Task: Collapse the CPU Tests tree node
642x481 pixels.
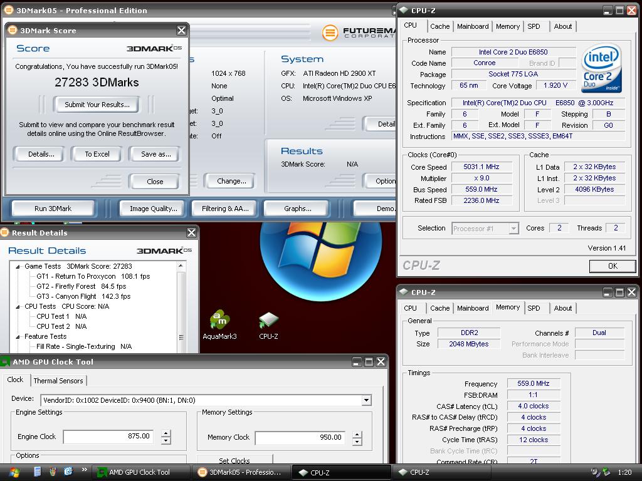Action: tap(18, 306)
